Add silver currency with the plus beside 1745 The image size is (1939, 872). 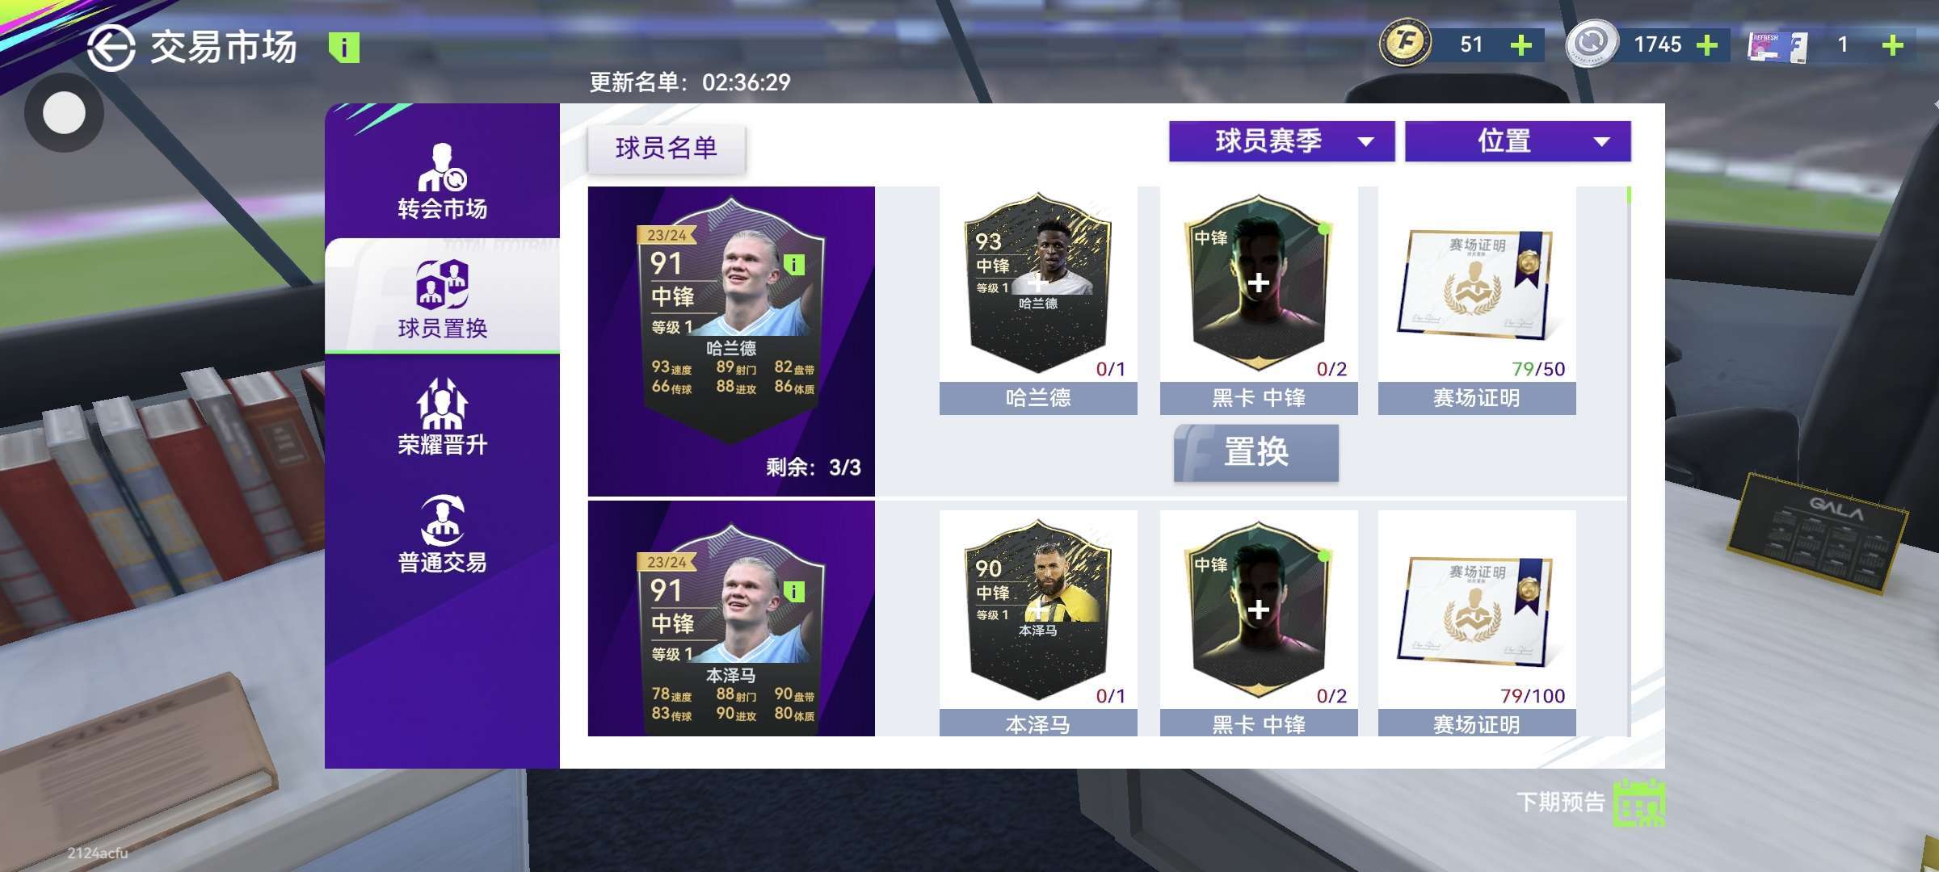[x=1707, y=45]
